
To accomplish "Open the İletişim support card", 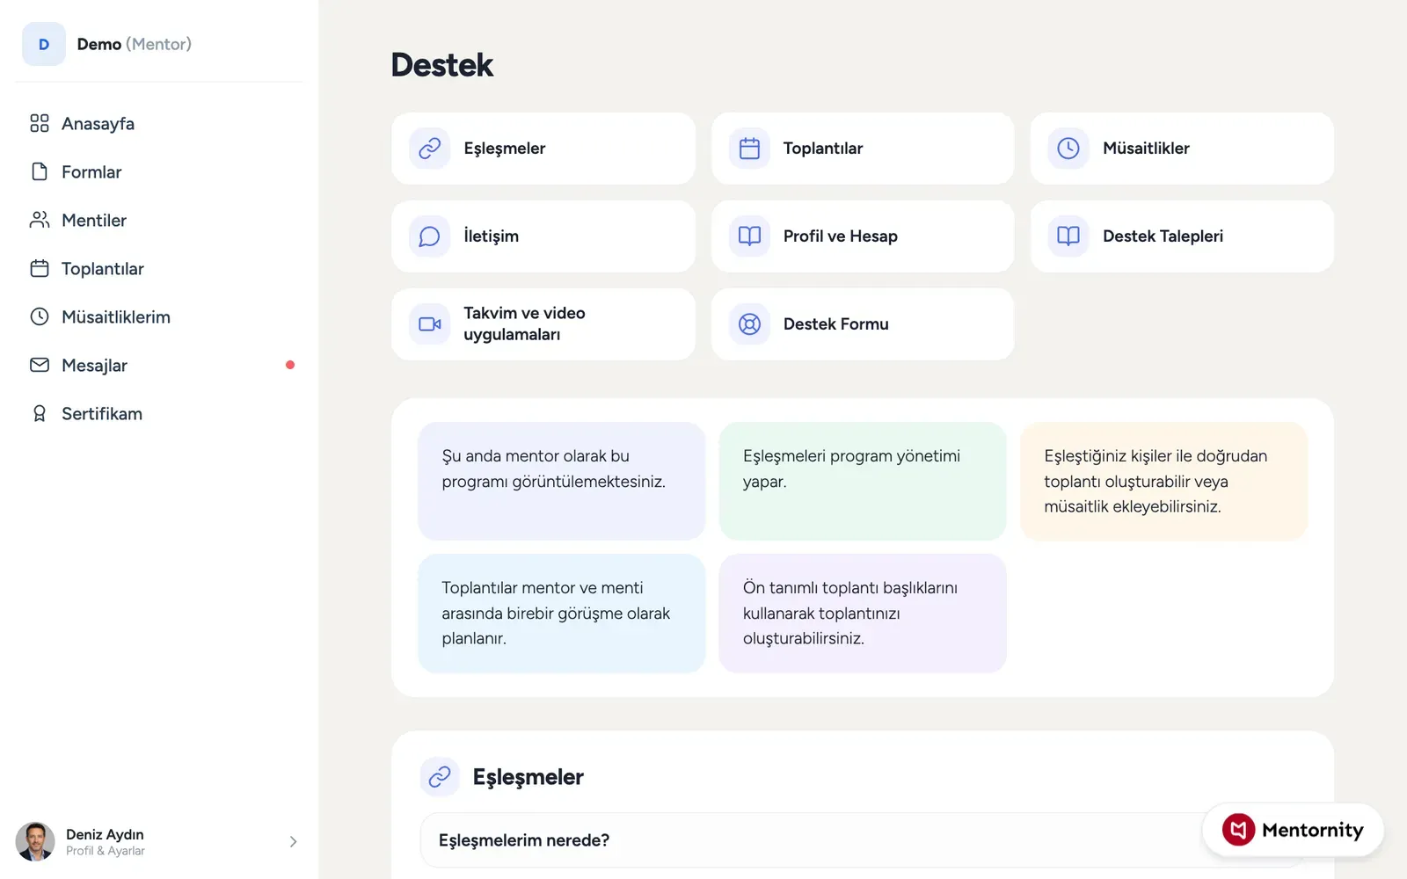I will click(543, 236).
